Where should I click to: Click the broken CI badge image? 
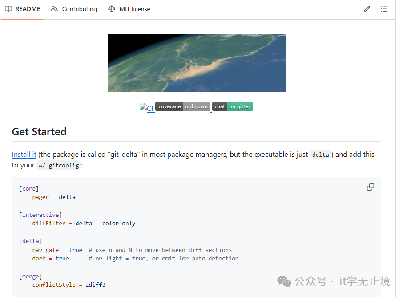tap(146, 108)
